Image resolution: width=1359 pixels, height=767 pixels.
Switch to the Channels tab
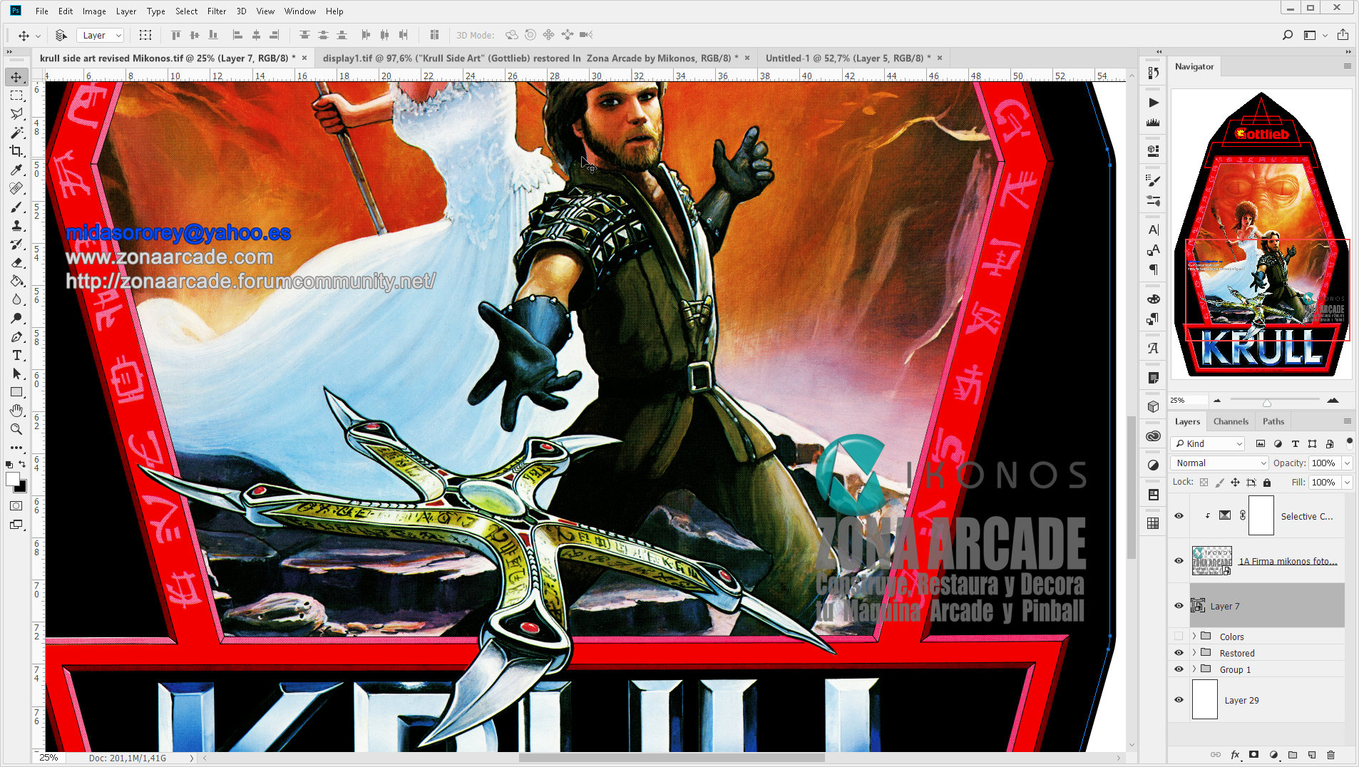pyautogui.click(x=1231, y=421)
